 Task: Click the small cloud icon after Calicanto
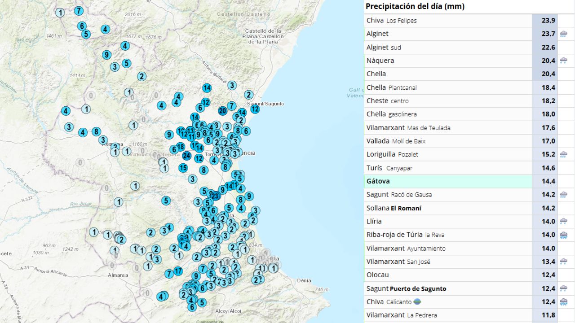[x=417, y=301]
